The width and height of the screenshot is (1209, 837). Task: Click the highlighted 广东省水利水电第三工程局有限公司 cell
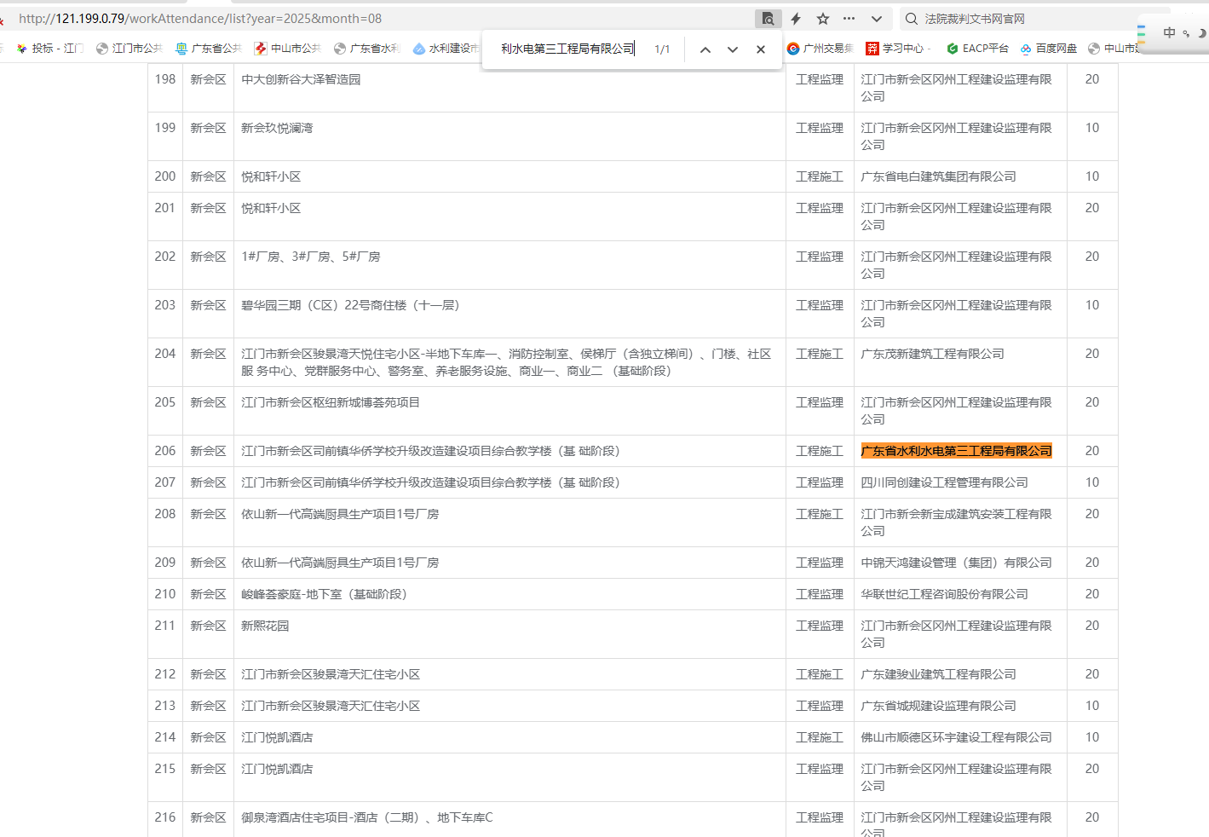(956, 451)
